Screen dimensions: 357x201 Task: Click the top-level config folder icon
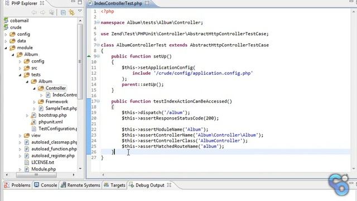pos(12,34)
